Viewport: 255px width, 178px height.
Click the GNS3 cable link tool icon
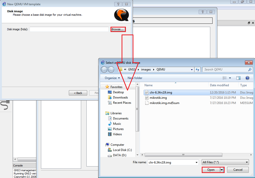[x=5, y=105]
